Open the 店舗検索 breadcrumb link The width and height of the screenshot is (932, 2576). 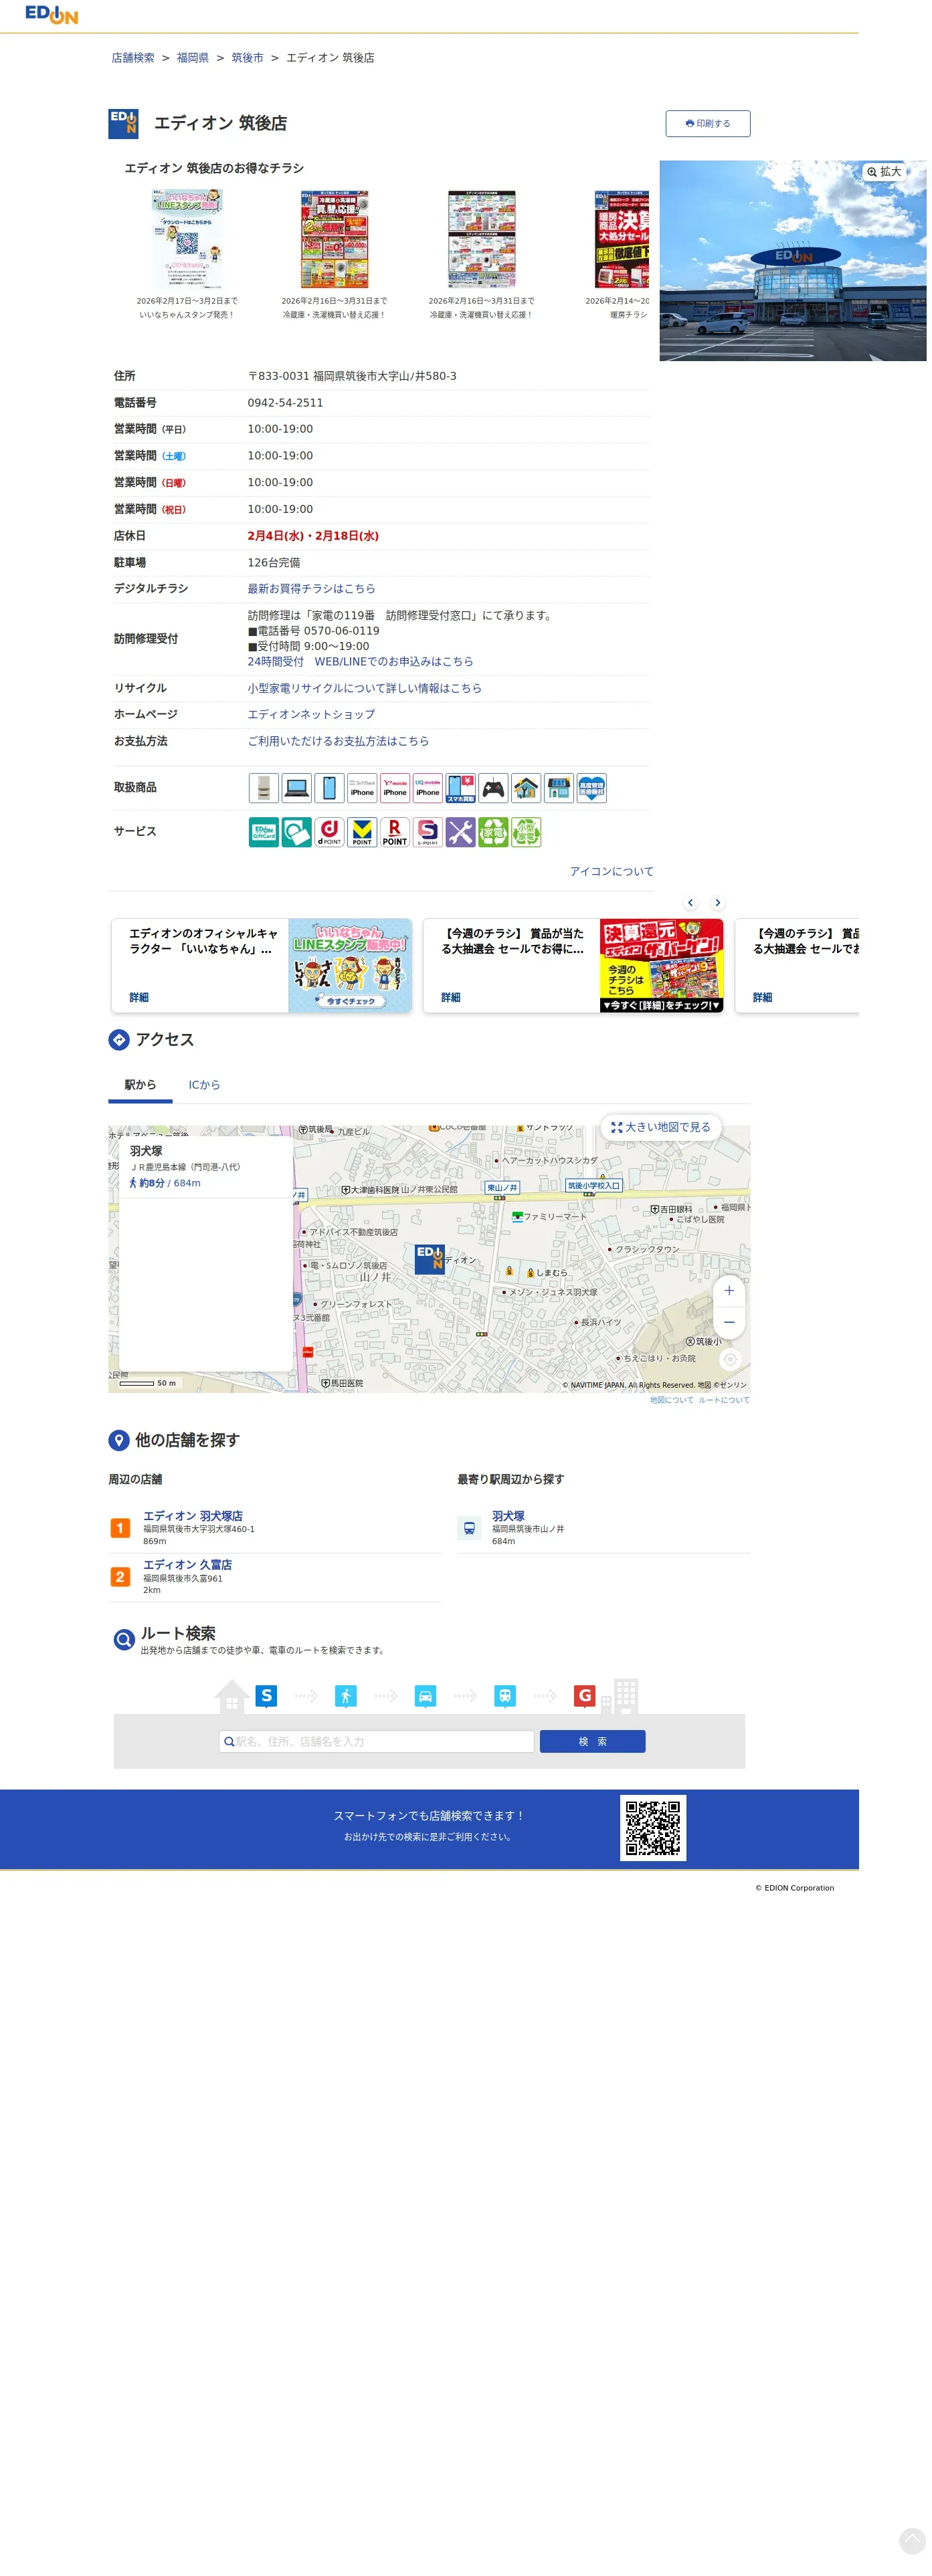coord(133,58)
